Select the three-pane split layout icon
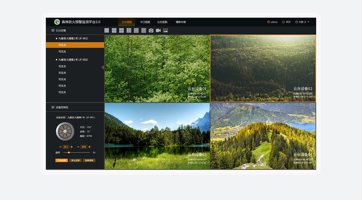The width and height of the screenshot is (362, 200). coord(114,31)
